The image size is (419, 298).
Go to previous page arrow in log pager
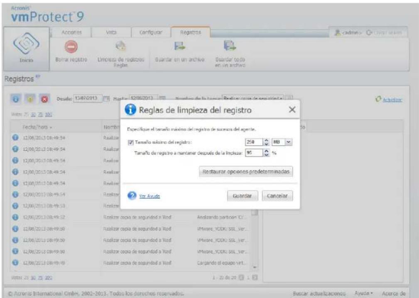click(241, 278)
